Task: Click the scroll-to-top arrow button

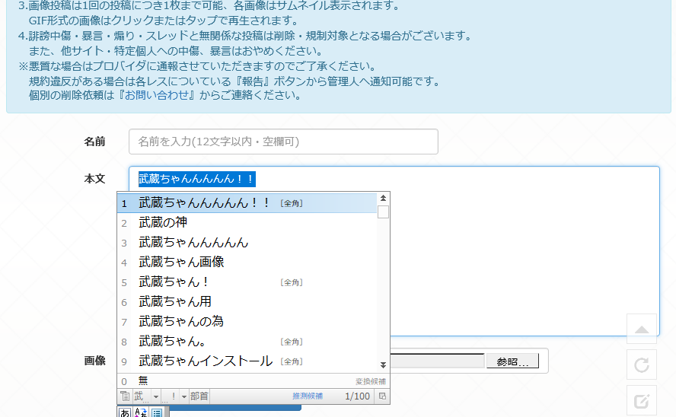Action: (641, 329)
